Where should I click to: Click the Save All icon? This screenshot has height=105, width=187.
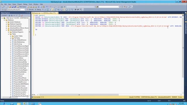tap(15, 7)
